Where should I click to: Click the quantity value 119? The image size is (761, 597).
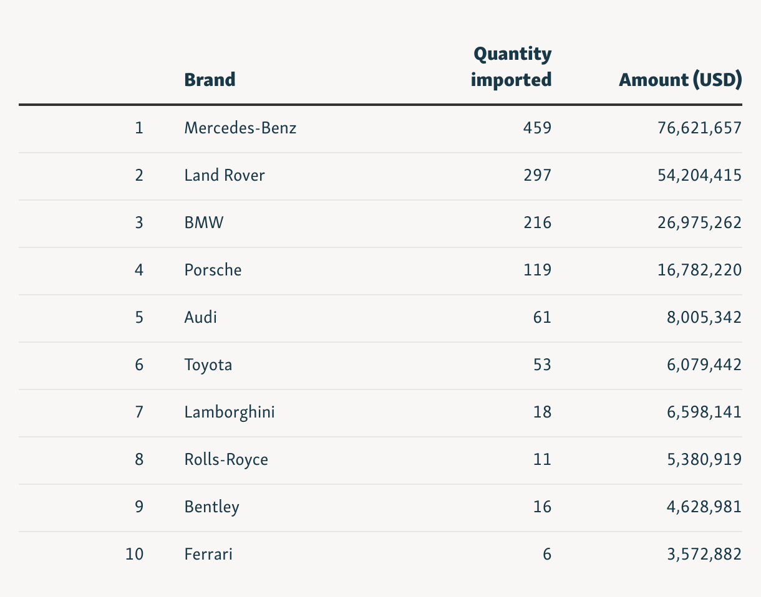coord(537,270)
